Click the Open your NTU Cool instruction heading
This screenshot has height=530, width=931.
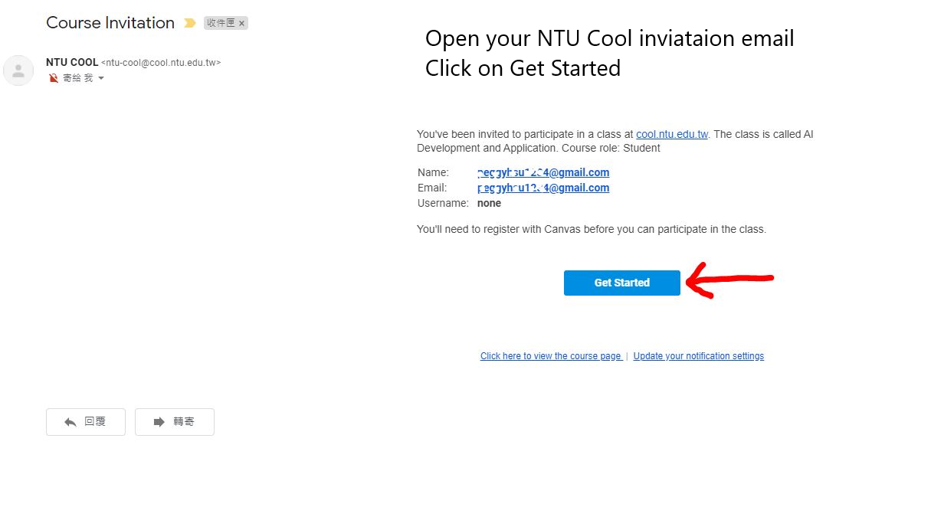click(610, 38)
